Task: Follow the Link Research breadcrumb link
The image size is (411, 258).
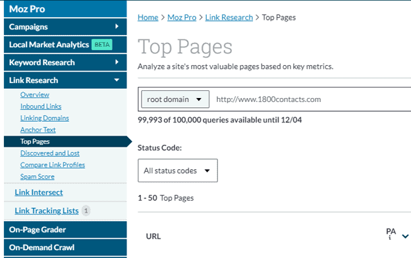Action: [x=229, y=18]
